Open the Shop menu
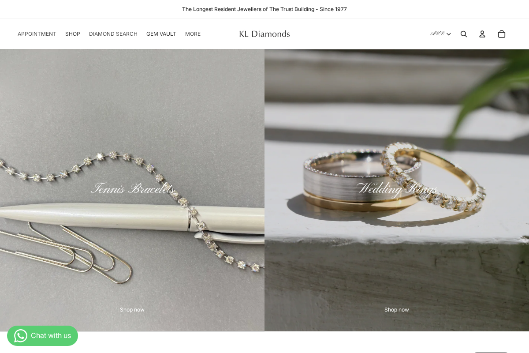The image size is (529, 353). coord(73,34)
